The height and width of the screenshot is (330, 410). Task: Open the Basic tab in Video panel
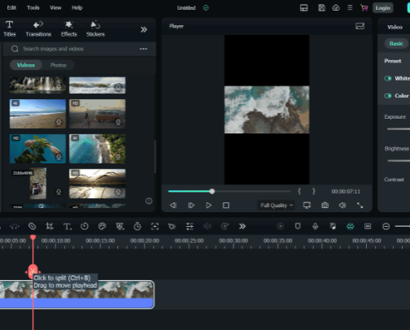coord(396,43)
